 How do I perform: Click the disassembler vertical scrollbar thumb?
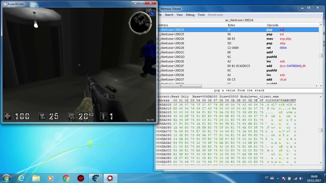point(321,56)
